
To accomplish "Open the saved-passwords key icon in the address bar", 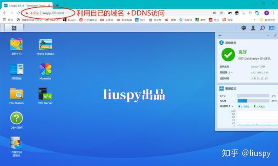I will click(215, 13).
